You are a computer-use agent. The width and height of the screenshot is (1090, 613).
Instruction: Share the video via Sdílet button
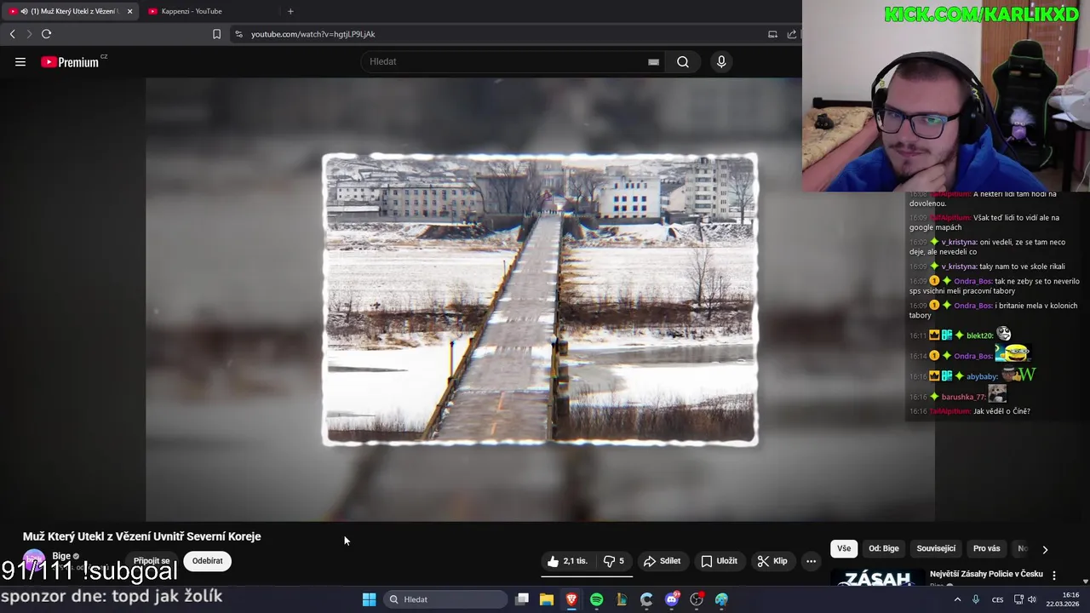pyautogui.click(x=663, y=561)
